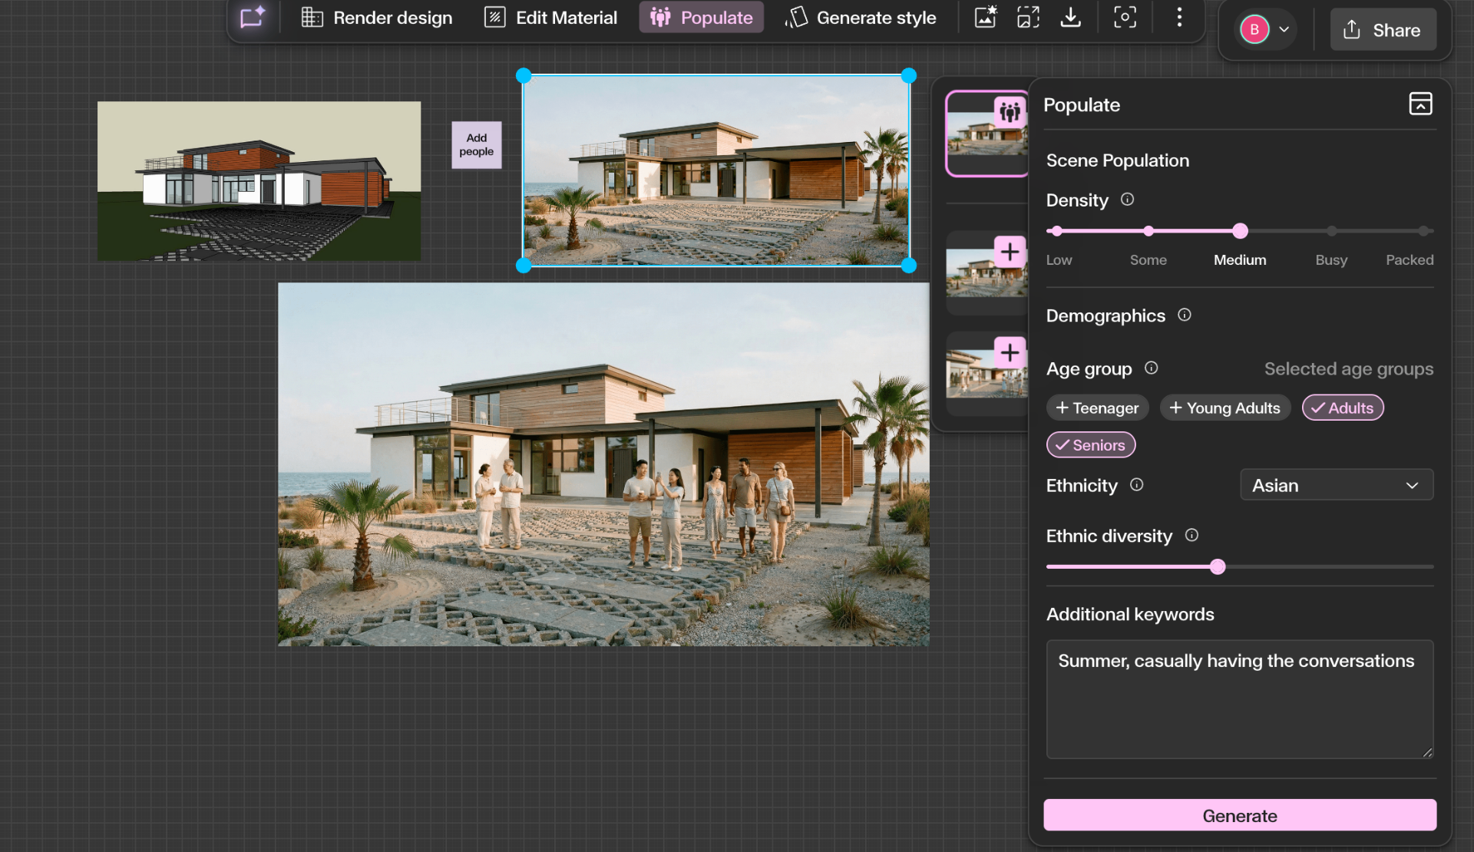This screenshot has width=1474, height=852.
Task: Click the download icon in the toolbar
Action: pyautogui.click(x=1071, y=17)
